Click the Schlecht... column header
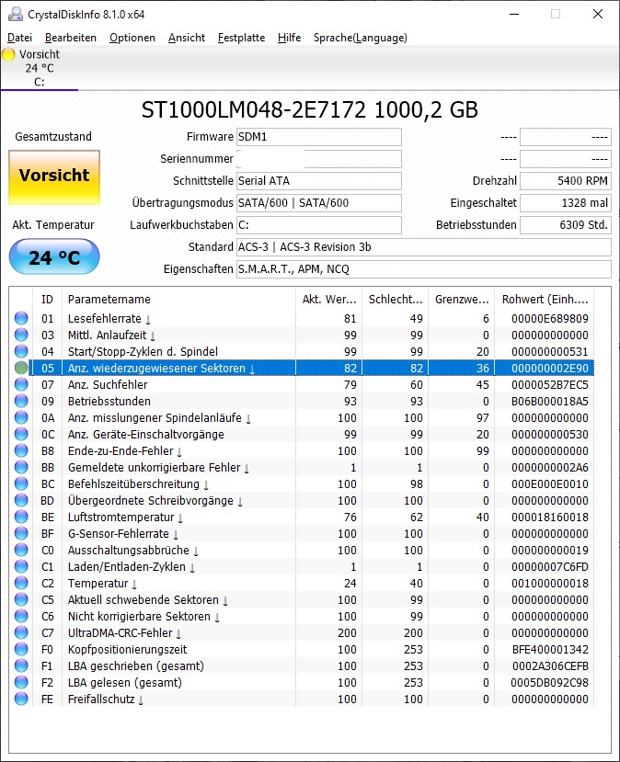 pos(396,300)
